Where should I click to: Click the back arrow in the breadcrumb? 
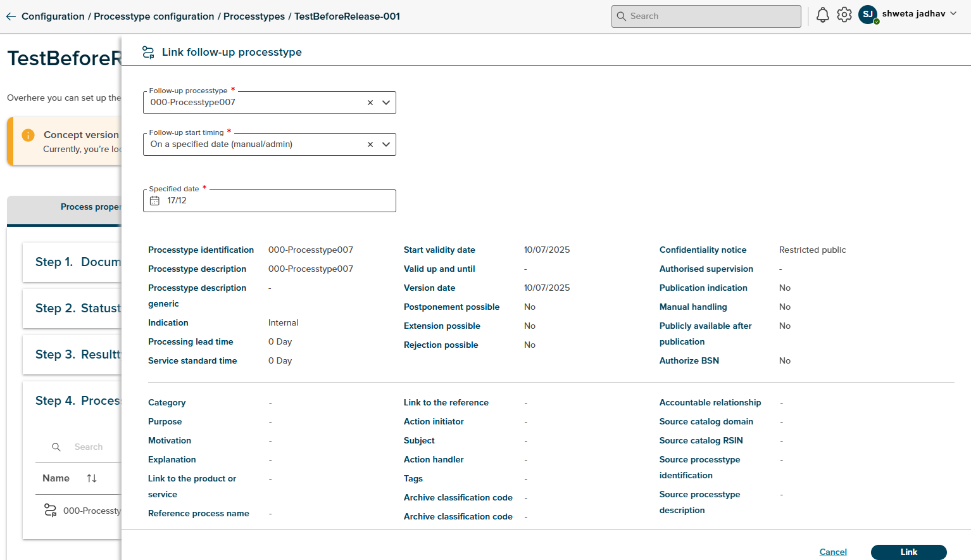pyautogui.click(x=11, y=16)
